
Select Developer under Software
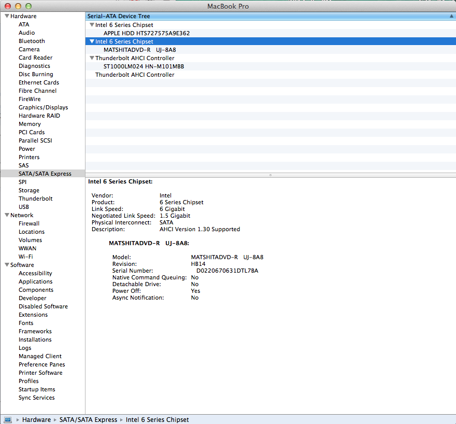(x=32, y=298)
